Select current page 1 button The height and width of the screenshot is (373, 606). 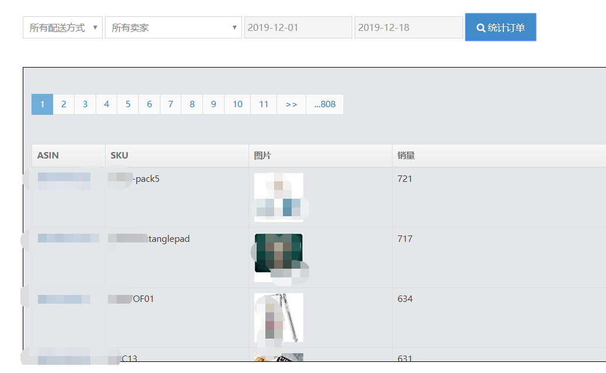[42, 104]
